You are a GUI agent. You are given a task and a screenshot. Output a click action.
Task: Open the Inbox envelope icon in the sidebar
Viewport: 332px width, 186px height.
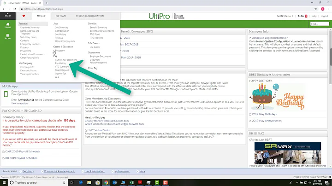pos(8,36)
